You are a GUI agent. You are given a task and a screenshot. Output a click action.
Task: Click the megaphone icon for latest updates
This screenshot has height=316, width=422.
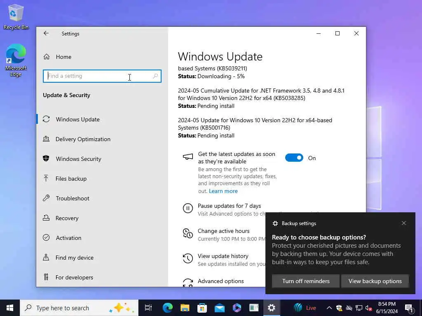point(188,157)
